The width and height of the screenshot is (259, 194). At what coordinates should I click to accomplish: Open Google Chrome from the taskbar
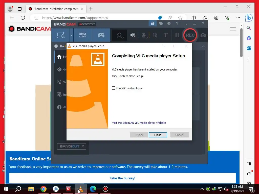tap(44, 189)
